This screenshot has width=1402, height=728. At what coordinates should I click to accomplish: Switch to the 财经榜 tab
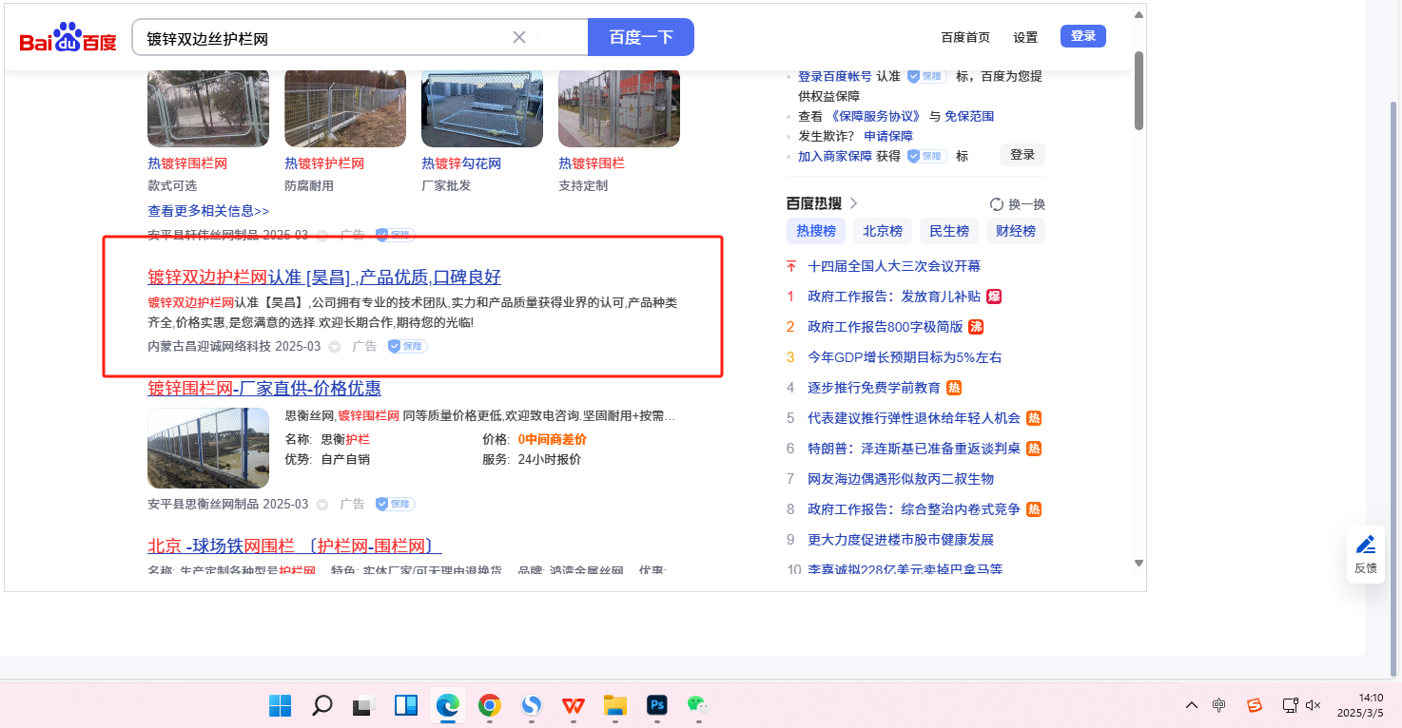click(x=1016, y=231)
